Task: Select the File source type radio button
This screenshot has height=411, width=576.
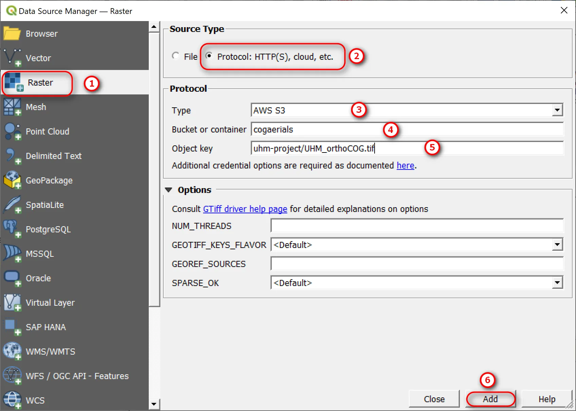Action: [x=176, y=56]
